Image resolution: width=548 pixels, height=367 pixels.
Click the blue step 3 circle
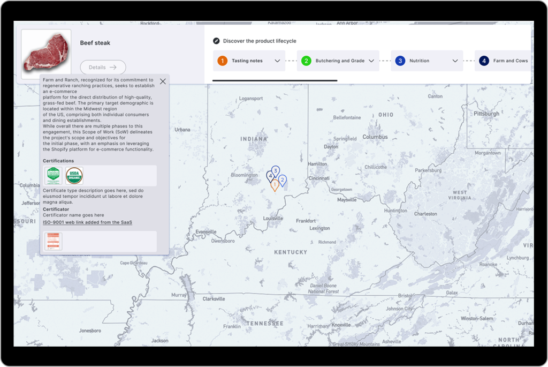400,61
